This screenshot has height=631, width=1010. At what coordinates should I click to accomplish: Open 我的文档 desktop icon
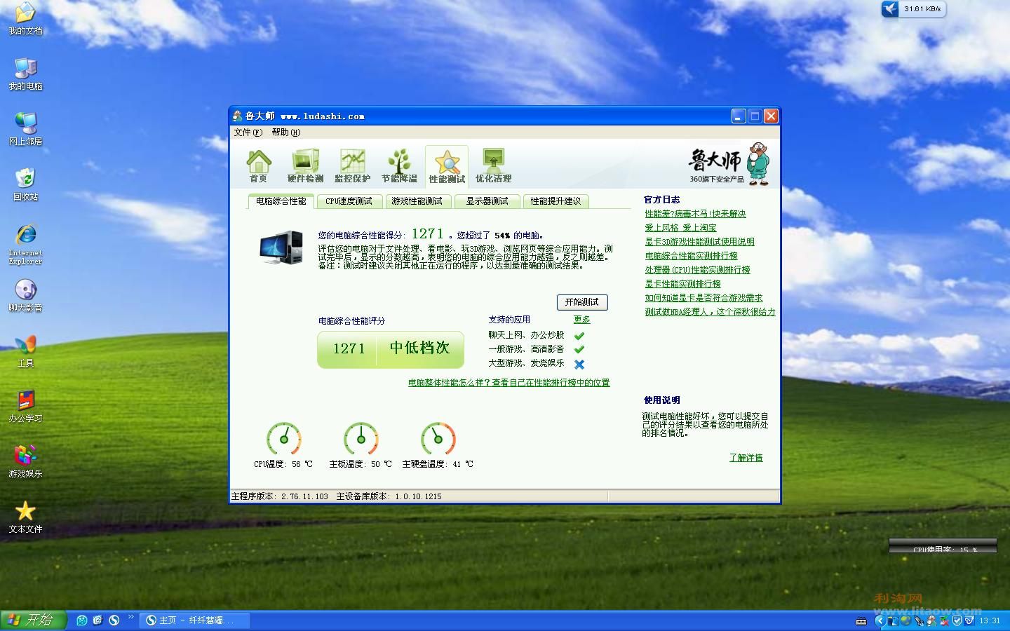[25, 19]
